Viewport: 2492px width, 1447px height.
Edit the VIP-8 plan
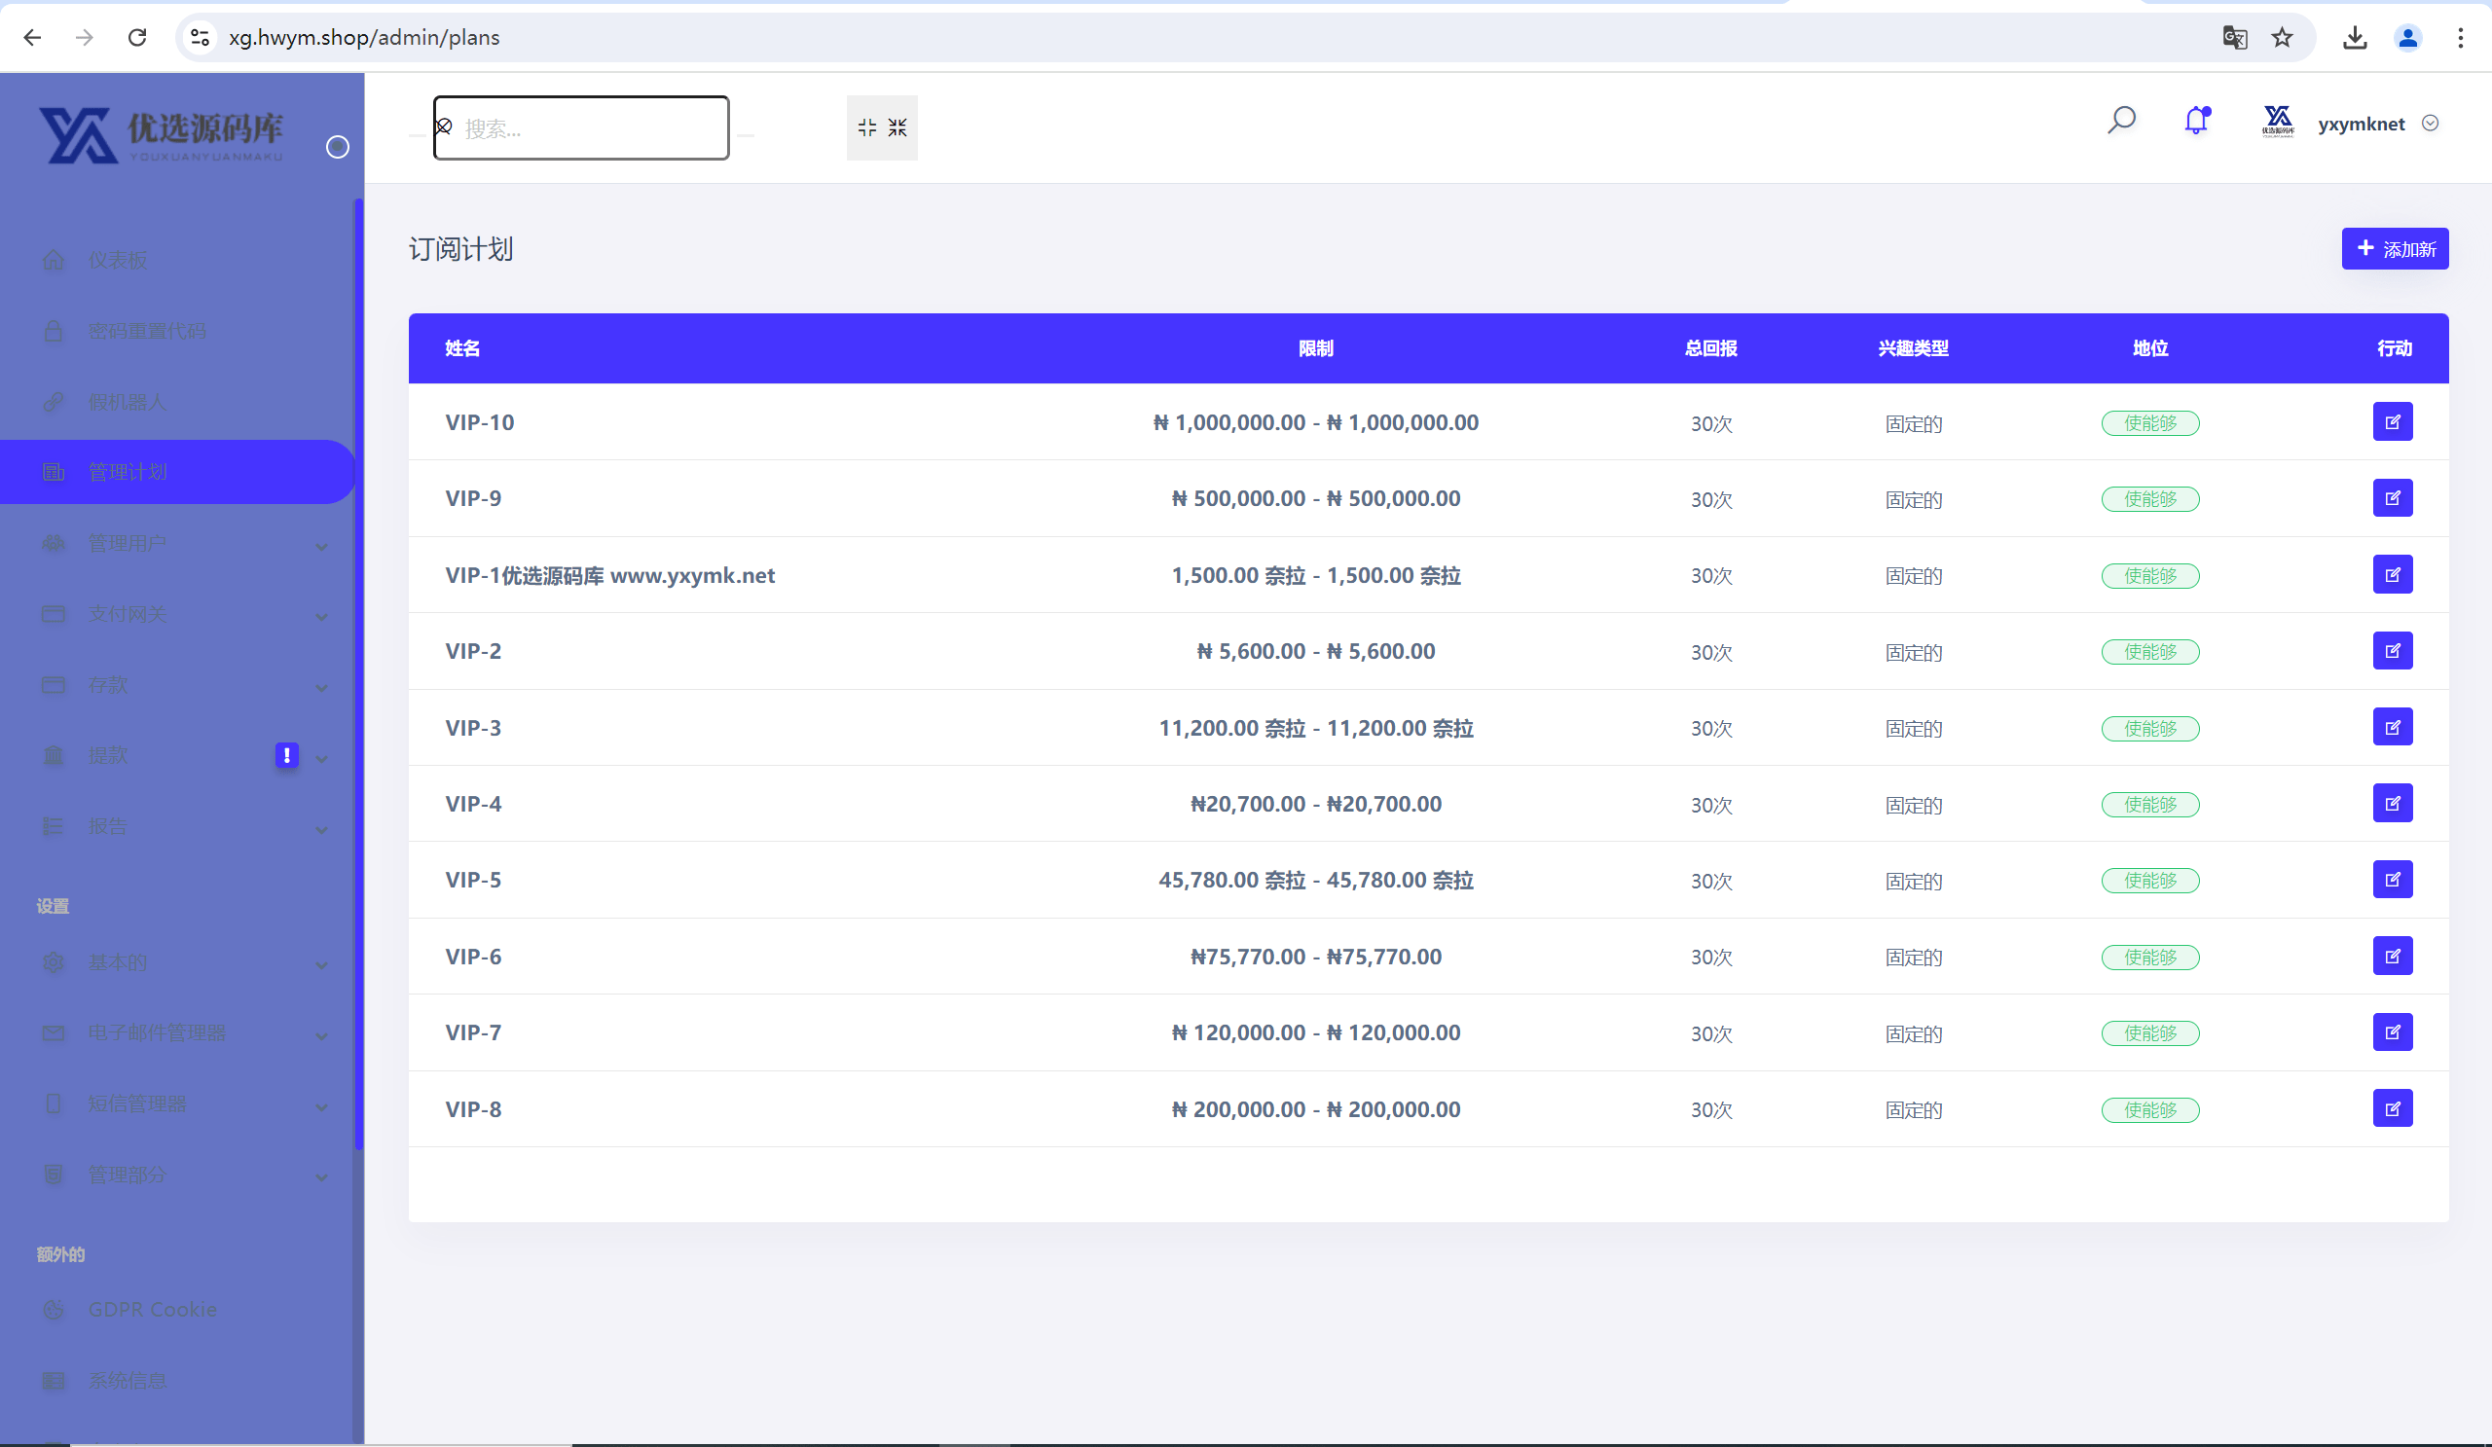(2392, 1109)
